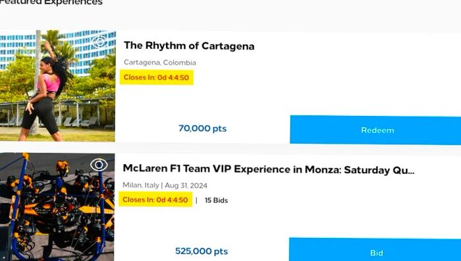The width and height of the screenshot is (461, 261).
Task: Select the McLaren pit crew thumbnail image
Action: pyautogui.click(x=57, y=207)
